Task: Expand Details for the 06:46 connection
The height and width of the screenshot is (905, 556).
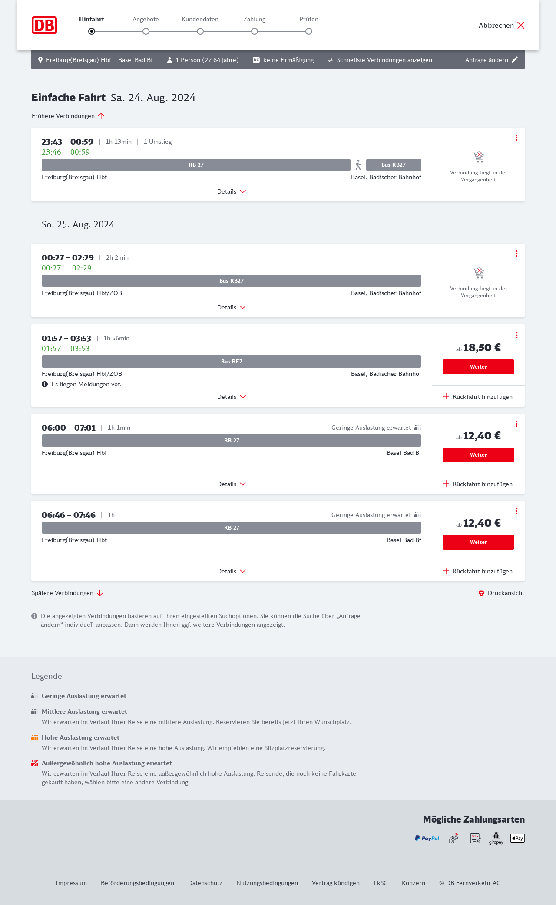Action: coord(232,571)
